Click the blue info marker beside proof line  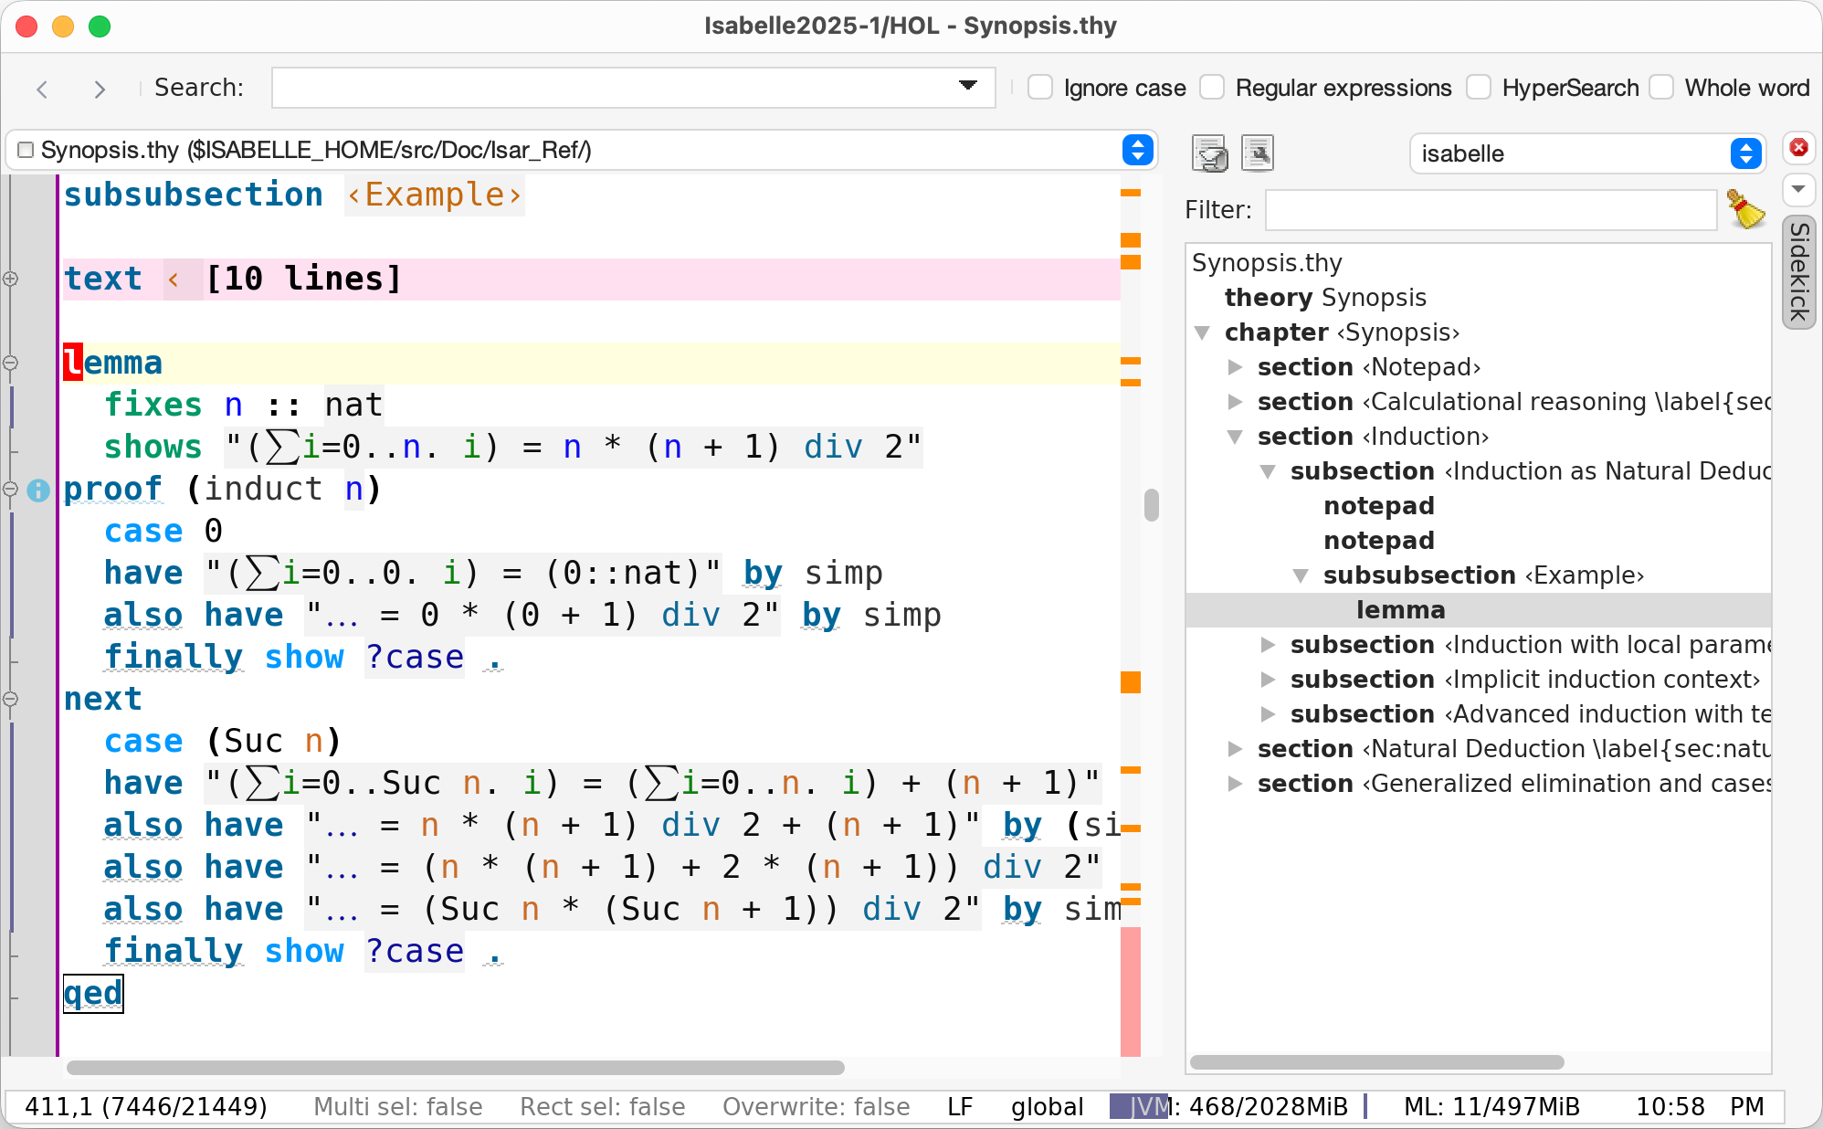(38, 491)
